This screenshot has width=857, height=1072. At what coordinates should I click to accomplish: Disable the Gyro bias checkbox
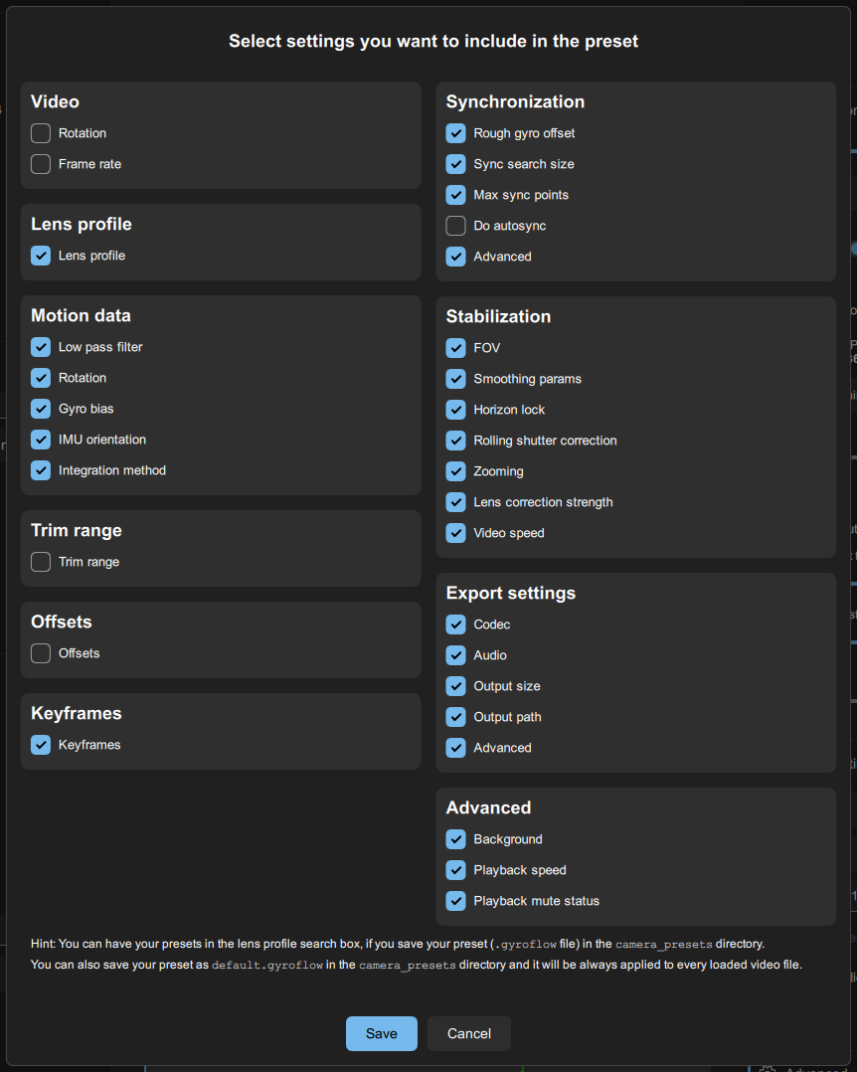point(41,409)
